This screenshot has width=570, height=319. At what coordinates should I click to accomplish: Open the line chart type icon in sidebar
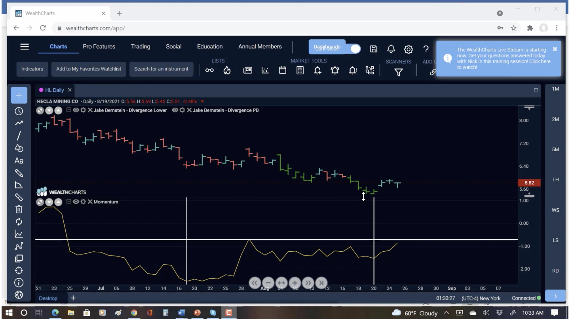(19, 234)
